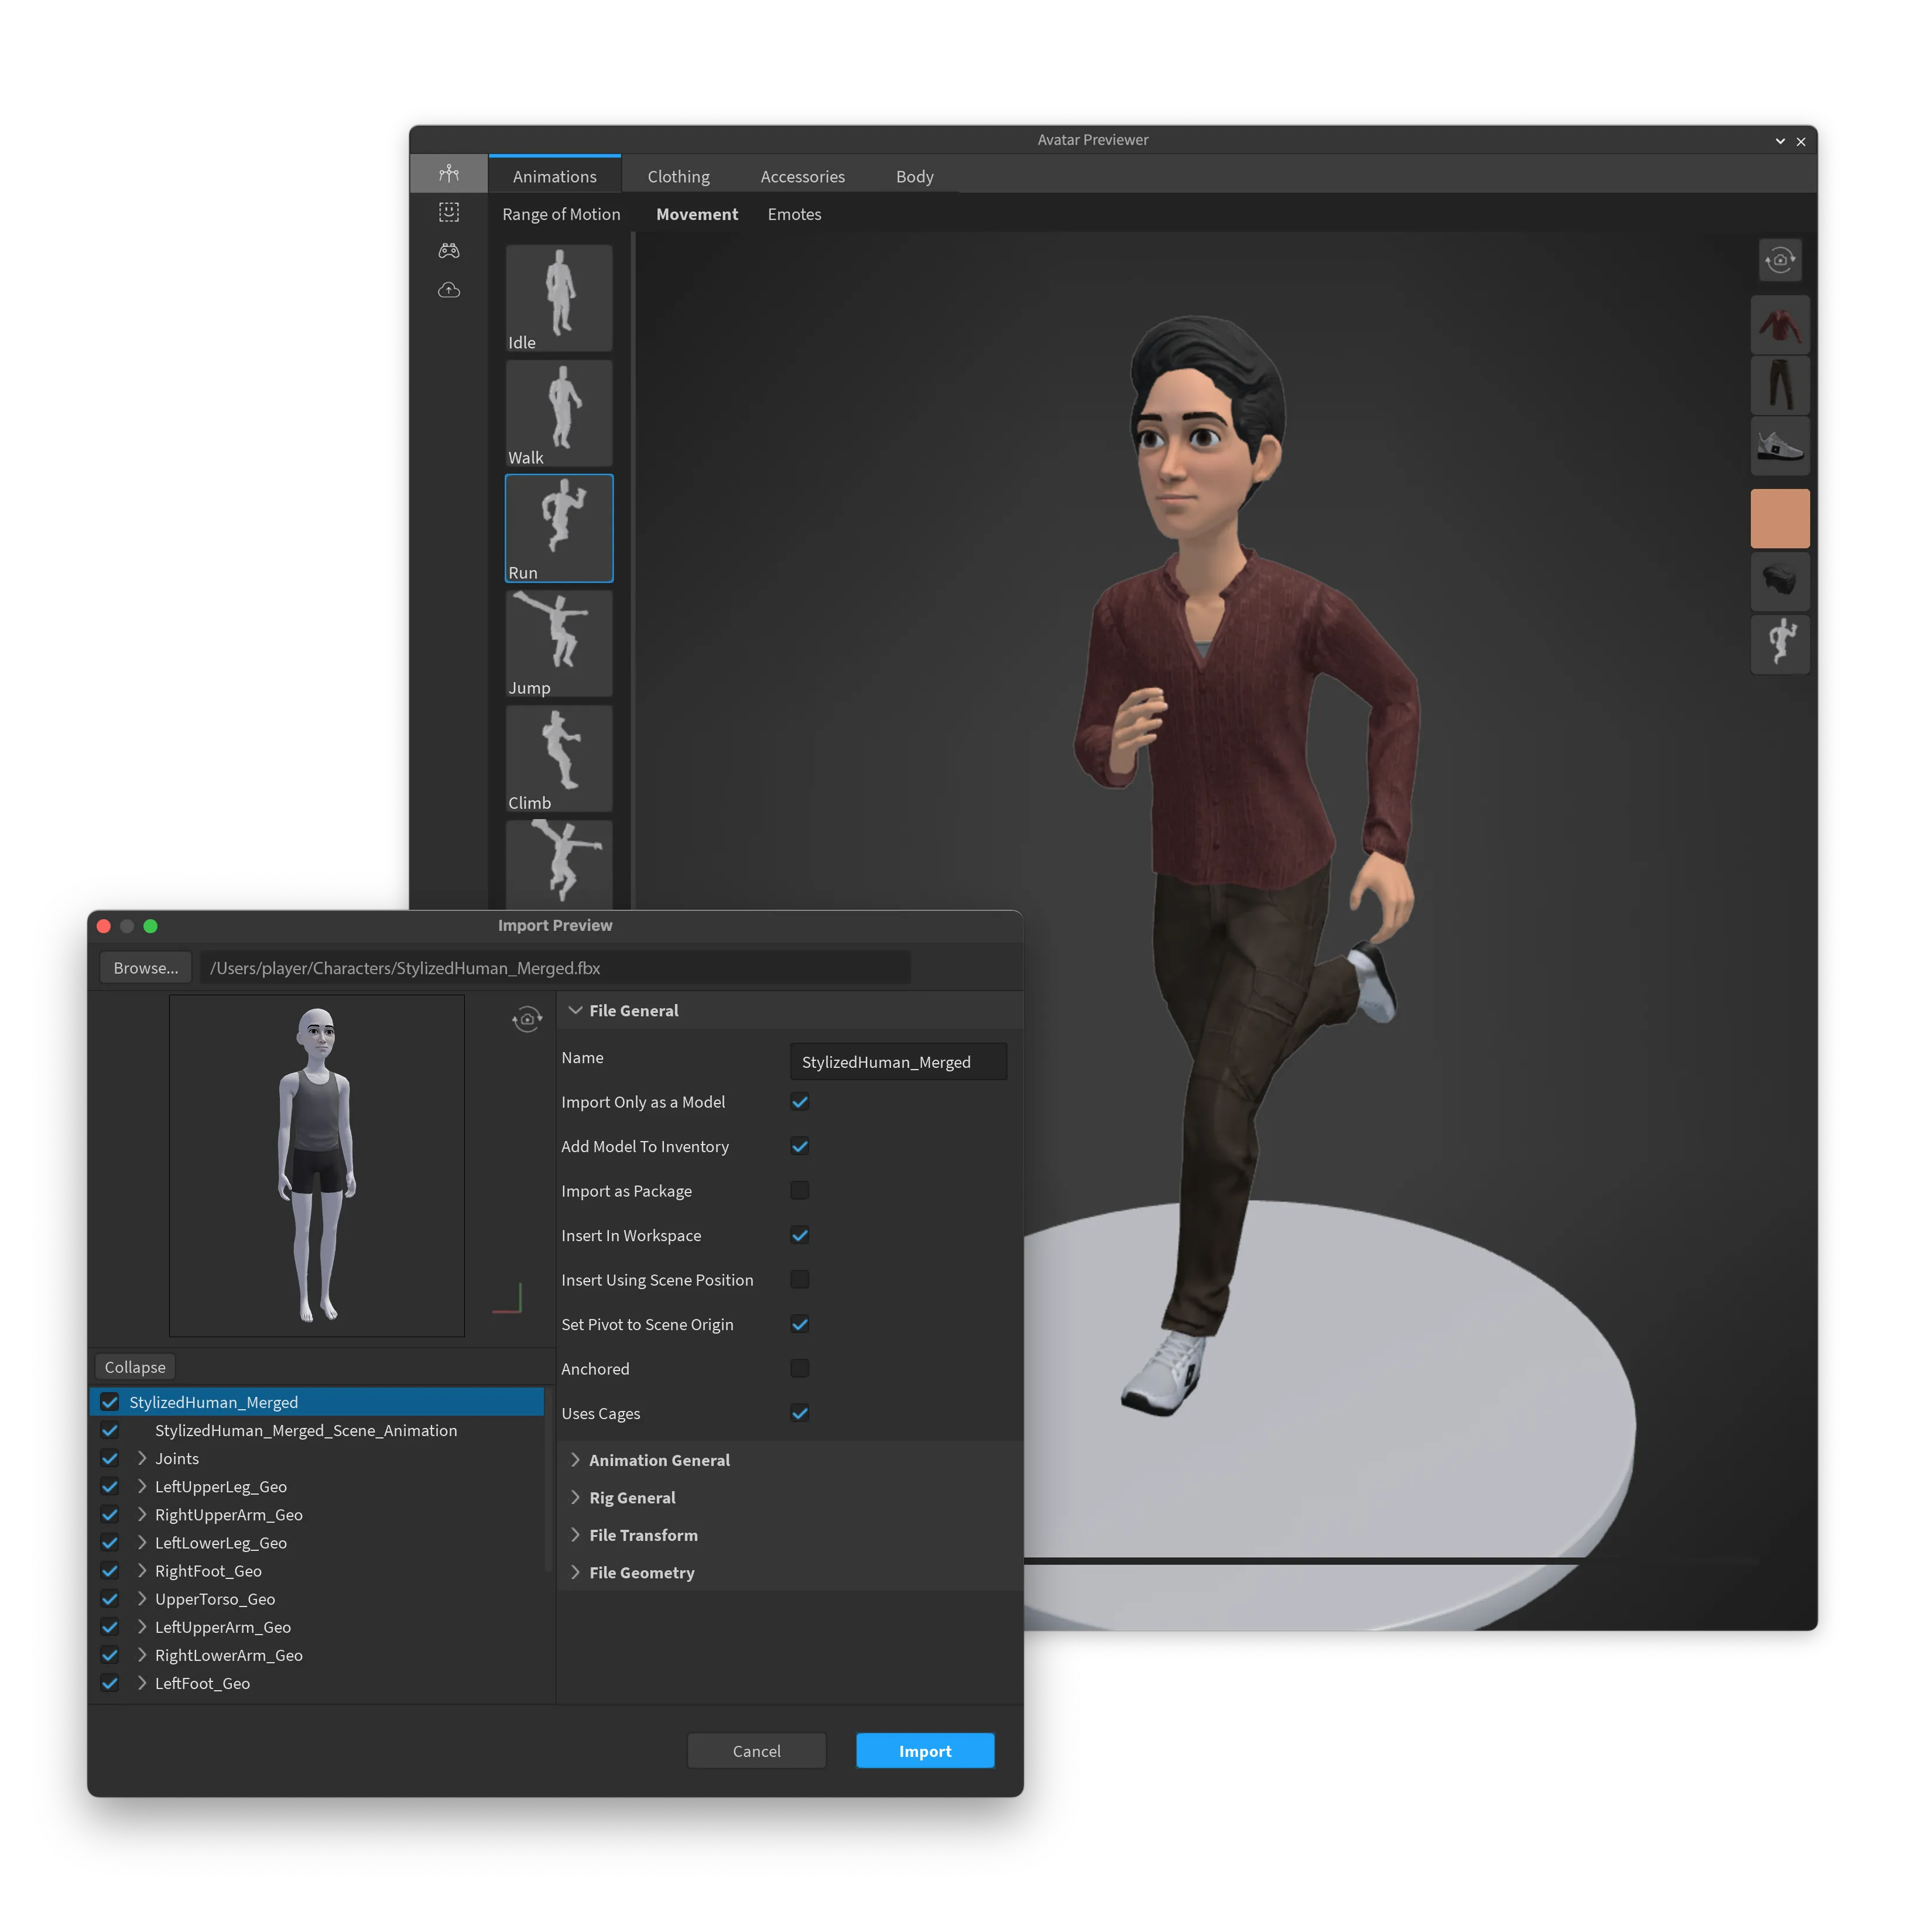Select the red shirt clothing item
Viewport: 1932px width, 1932px height.
pyautogui.click(x=1779, y=324)
